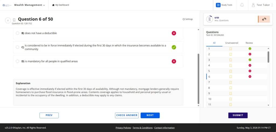Bookmark Question 6 using the header flag
Image resolution: width=276 pixels, height=132 pixels.
14,20
